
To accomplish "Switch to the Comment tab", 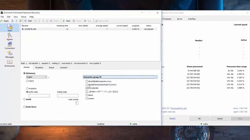I will pos(63,67).
